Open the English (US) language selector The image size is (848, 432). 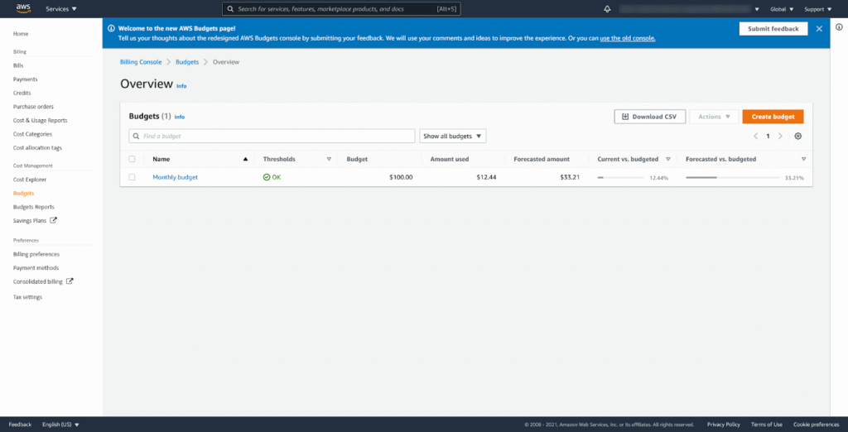point(60,425)
